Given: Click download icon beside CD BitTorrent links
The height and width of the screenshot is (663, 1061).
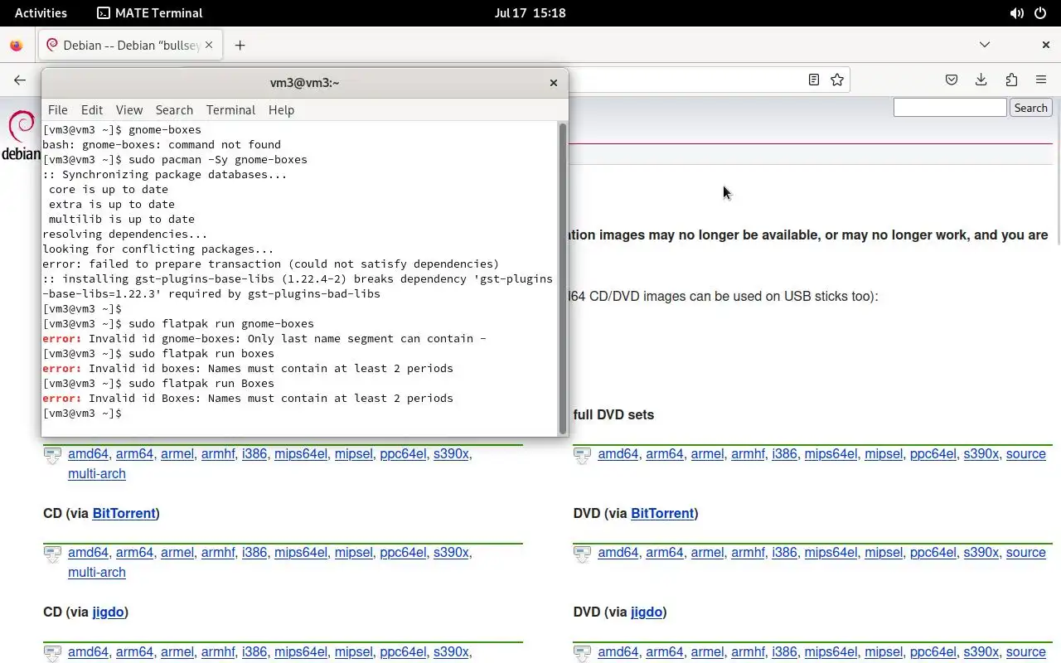Looking at the screenshot, I should 52,554.
